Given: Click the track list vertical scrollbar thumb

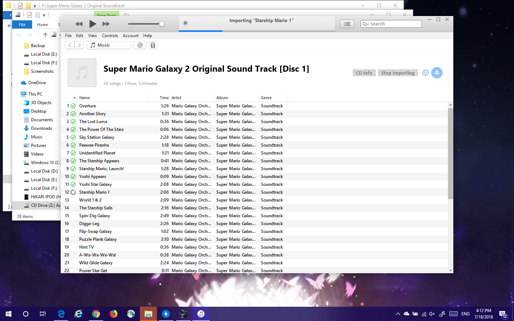Looking at the screenshot, I should click(x=450, y=153).
